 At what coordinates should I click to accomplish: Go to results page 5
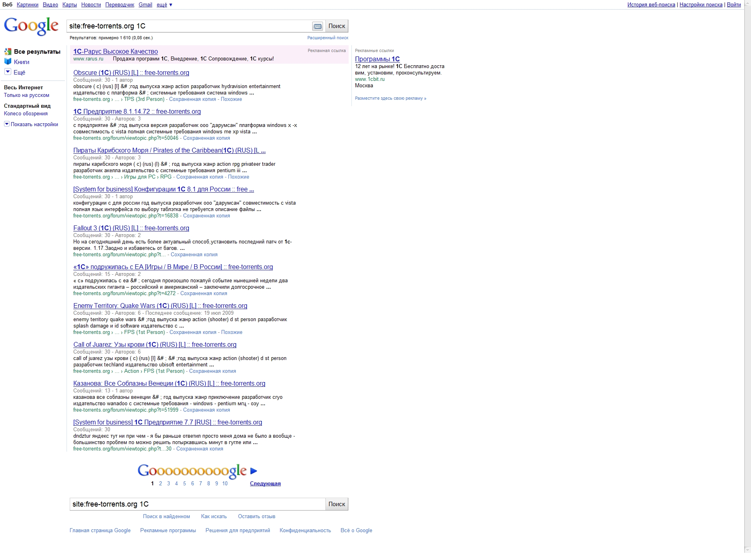click(184, 484)
